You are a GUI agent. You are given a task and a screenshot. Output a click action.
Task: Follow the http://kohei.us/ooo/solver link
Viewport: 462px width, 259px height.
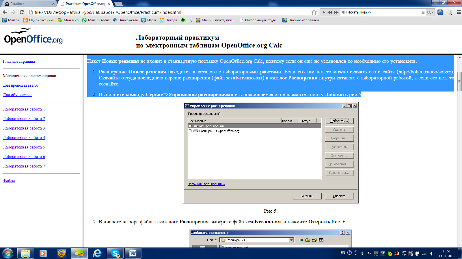click(424, 72)
